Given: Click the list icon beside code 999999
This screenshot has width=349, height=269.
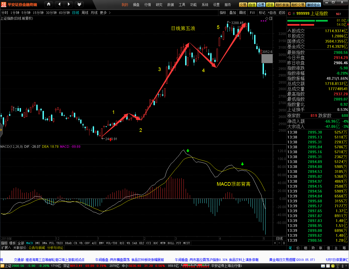Looking at the screenshot, I should [x=294, y=14].
